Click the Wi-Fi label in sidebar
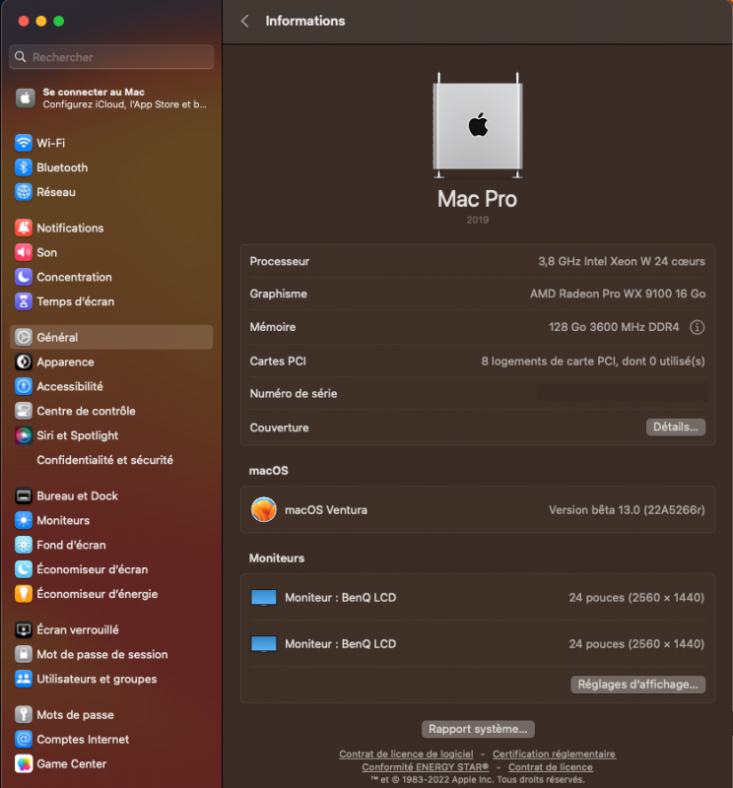Image resolution: width=733 pixels, height=788 pixels. click(x=51, y=143)
